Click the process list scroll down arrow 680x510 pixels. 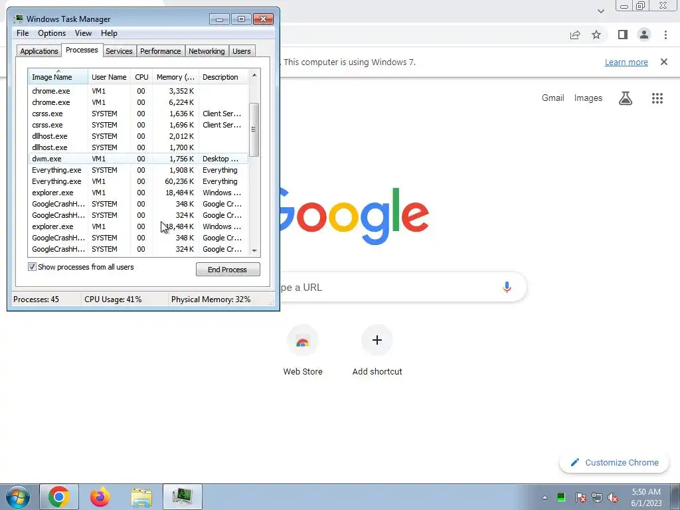254,250
